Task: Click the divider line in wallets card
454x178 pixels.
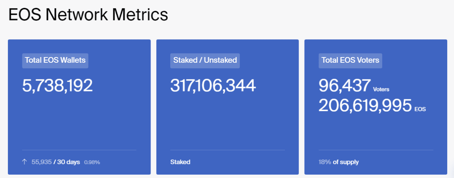Action: point(79,150)
